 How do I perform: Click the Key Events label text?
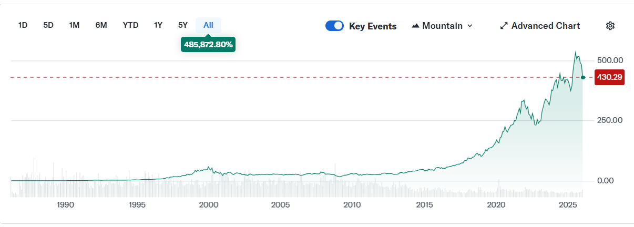[x=373, y=26]
